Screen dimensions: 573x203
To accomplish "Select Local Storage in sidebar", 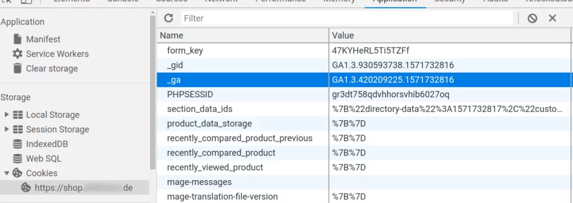I will point(53,115).
